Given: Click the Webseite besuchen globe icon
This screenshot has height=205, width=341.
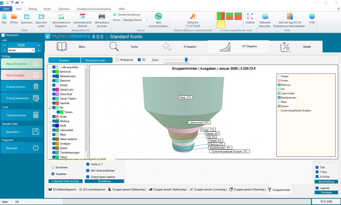Looking at the screenshot, I should (x=265, y=16).
